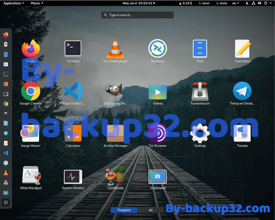
Task: Click Transmission icon in the dock
Action: (6, 182)
